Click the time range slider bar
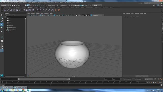Image resolution: width=163 pixels, height=92 pixels. (44, 79)
